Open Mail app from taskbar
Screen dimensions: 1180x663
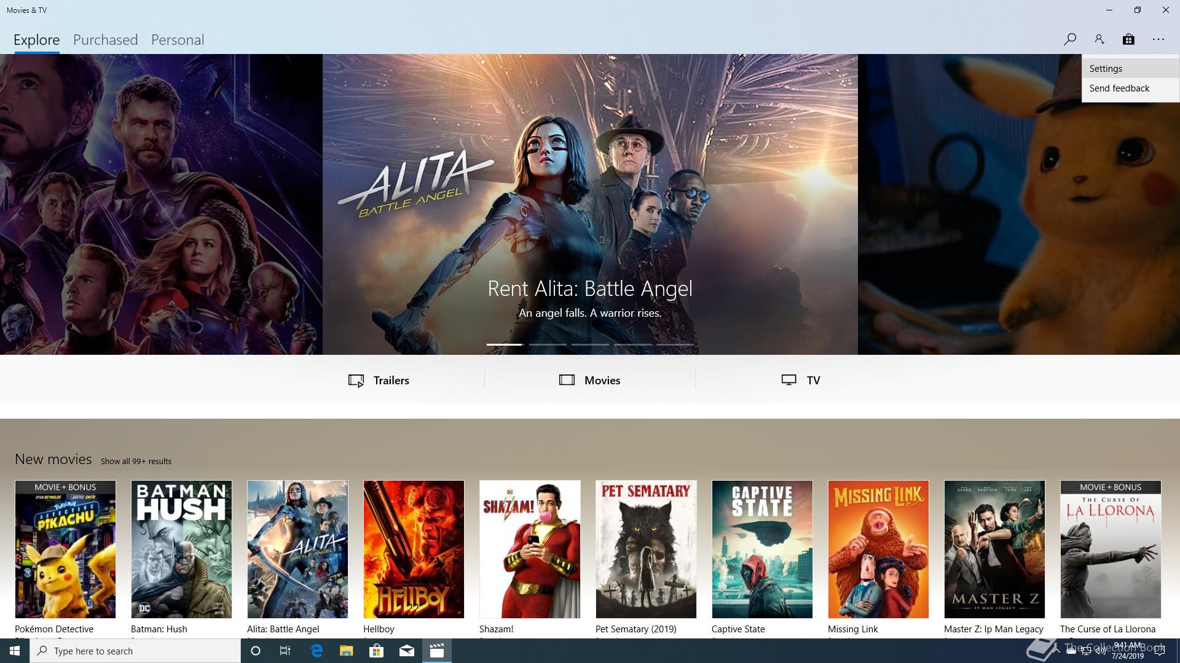[x=406, y=651]
